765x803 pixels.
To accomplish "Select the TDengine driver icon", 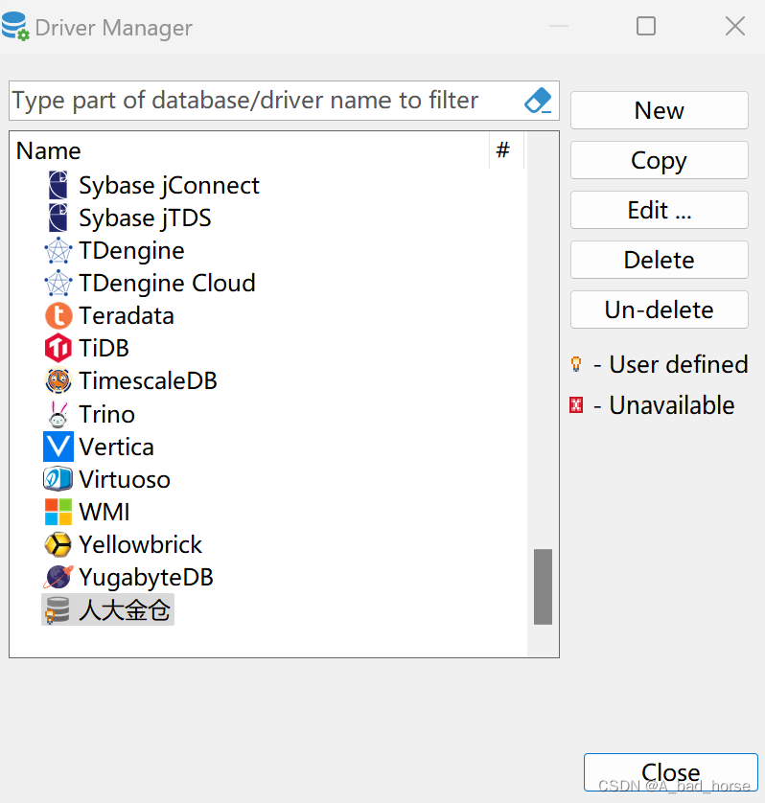I will (x=58, y=250).
